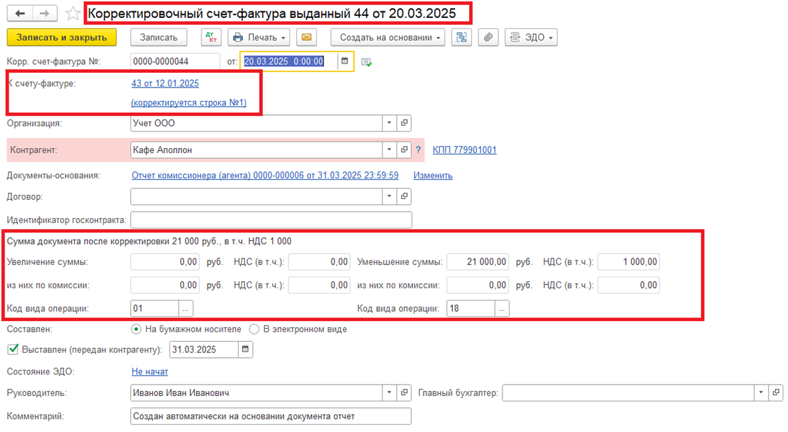Image resolution: width=788 pixels, height=432 pixels.
Task: Open the Печать menu
Action: pyautogui.click(x=260, y=38)
